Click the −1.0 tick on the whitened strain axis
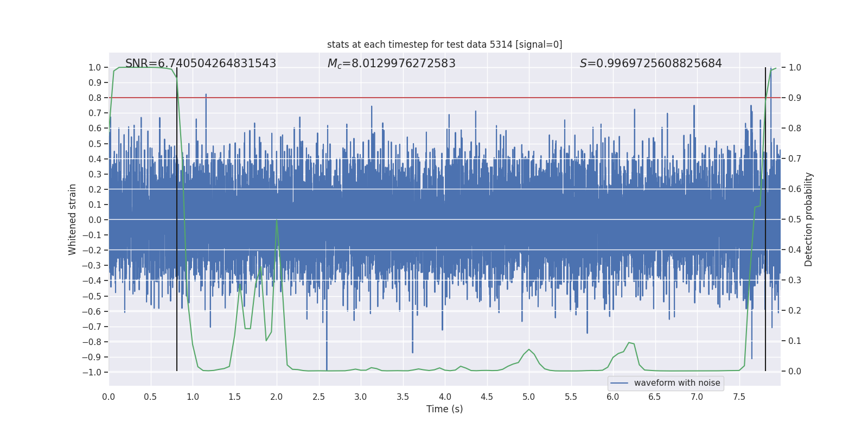This screenshot has width=868, height=434. click(x=92, y=372)
